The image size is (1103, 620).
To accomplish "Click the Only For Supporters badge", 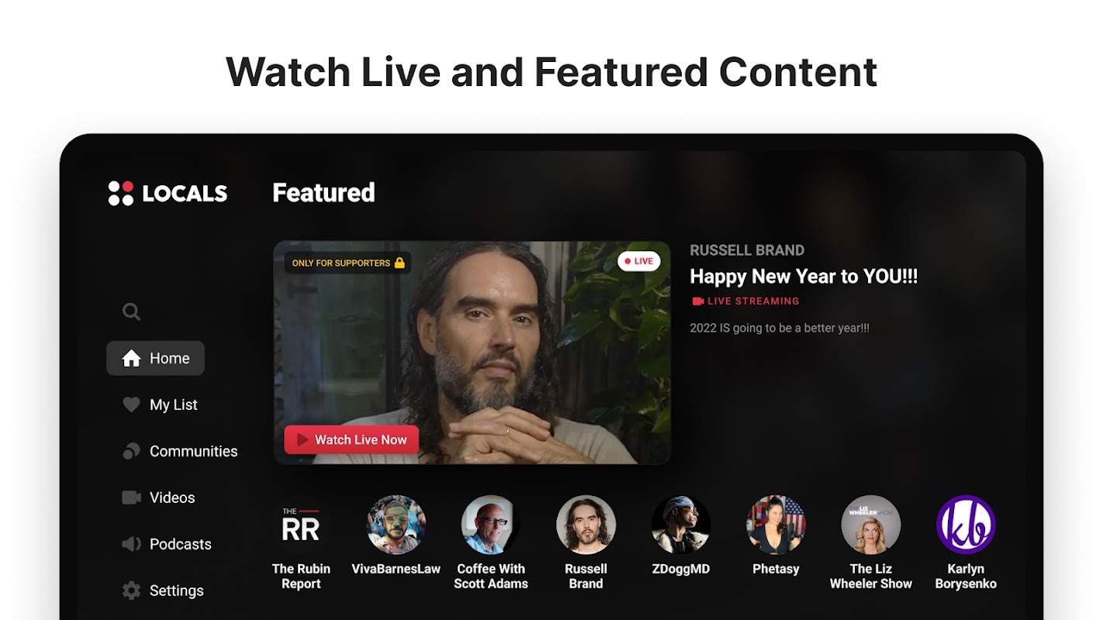I will (x=347, y=263).
